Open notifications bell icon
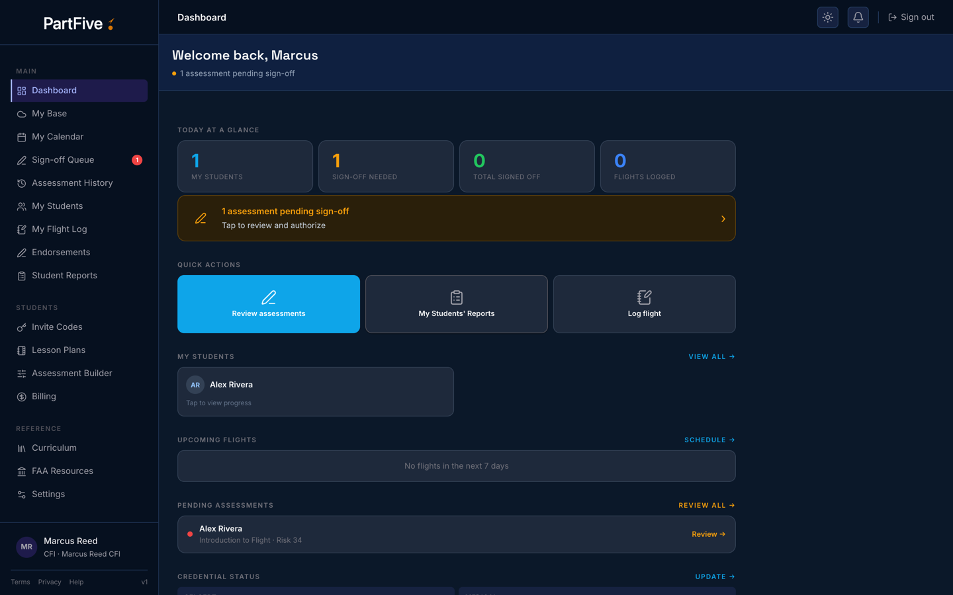Viewport: 953px width, 595px height. point(858,17)
